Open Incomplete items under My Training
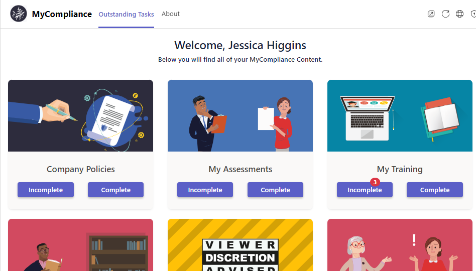 (365, 190)
